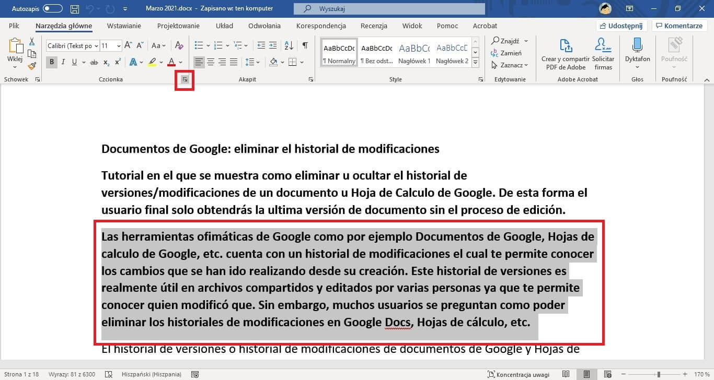The image size is (714, 380).
Task: Toggle Subscript formatting
Action: [x=106, y=62]
